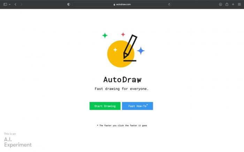This screenshot has height=152, width=244.
Task: Open the downloads icon in toolbar
Action: click(221, 4)
